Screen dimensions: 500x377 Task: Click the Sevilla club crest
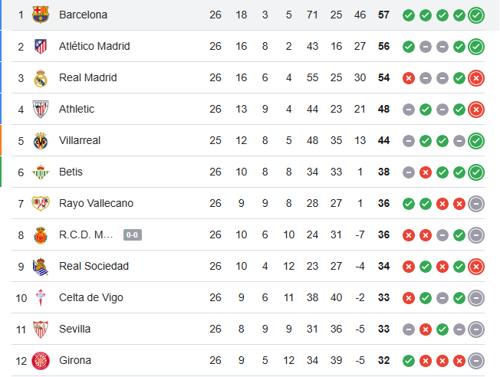pyautogui.click(x=41, y=329)
